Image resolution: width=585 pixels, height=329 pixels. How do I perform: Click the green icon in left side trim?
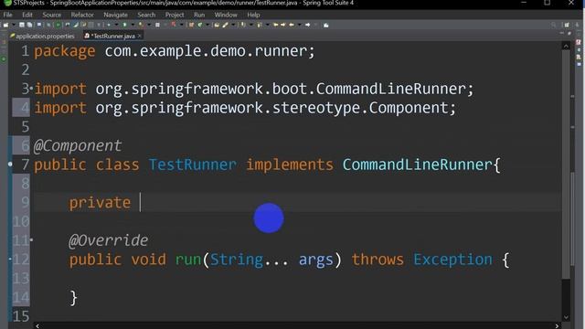(x=4, y=58)
